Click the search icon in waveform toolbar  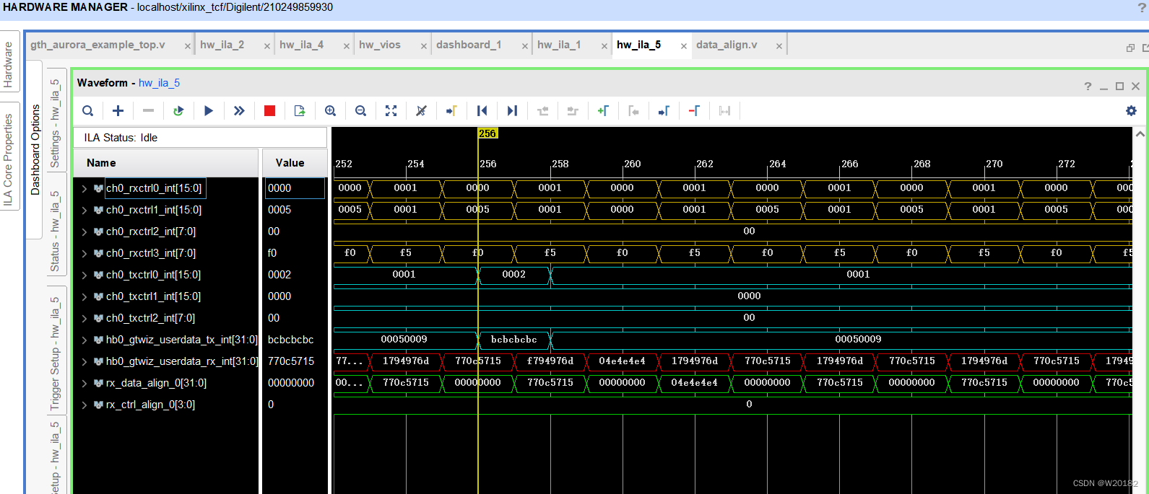(87, 111)
